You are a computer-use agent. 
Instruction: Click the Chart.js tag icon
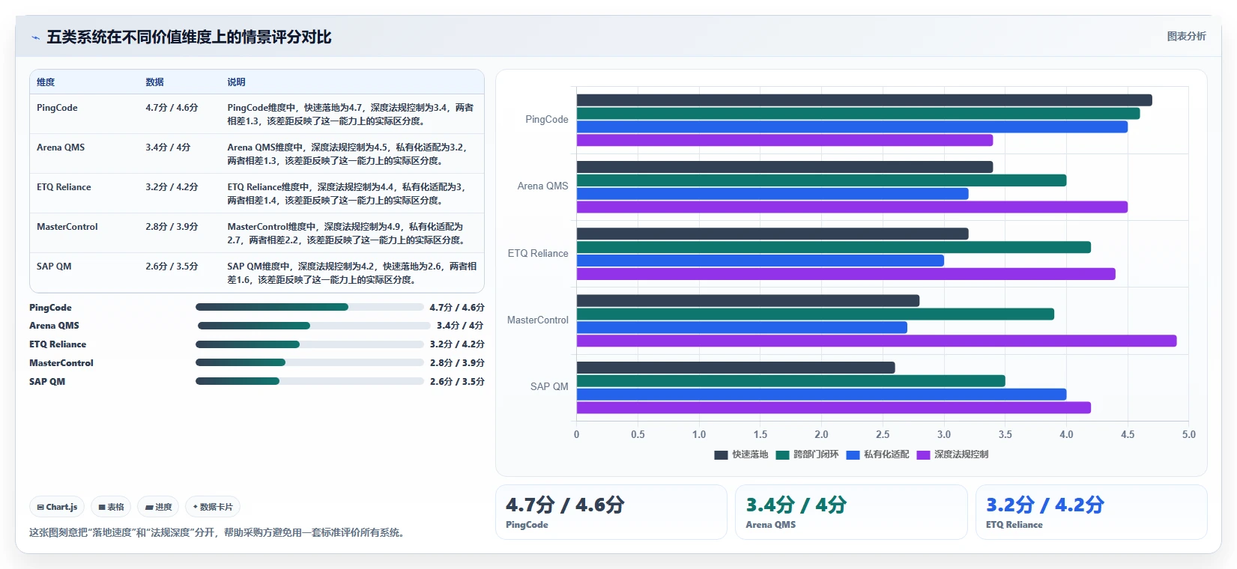click(40, 507)
